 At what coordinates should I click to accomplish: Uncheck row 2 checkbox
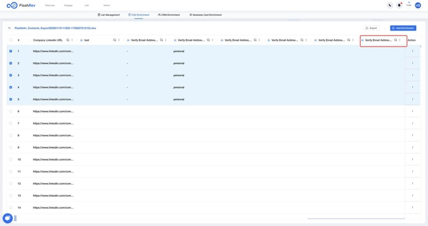(11, 63)
